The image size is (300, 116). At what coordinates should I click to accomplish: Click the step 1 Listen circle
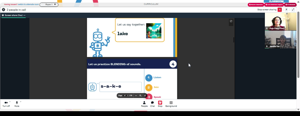(x=149, y=78)
